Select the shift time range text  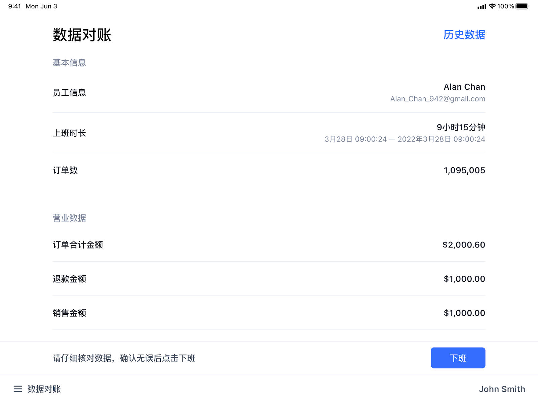tap(405, 139)
